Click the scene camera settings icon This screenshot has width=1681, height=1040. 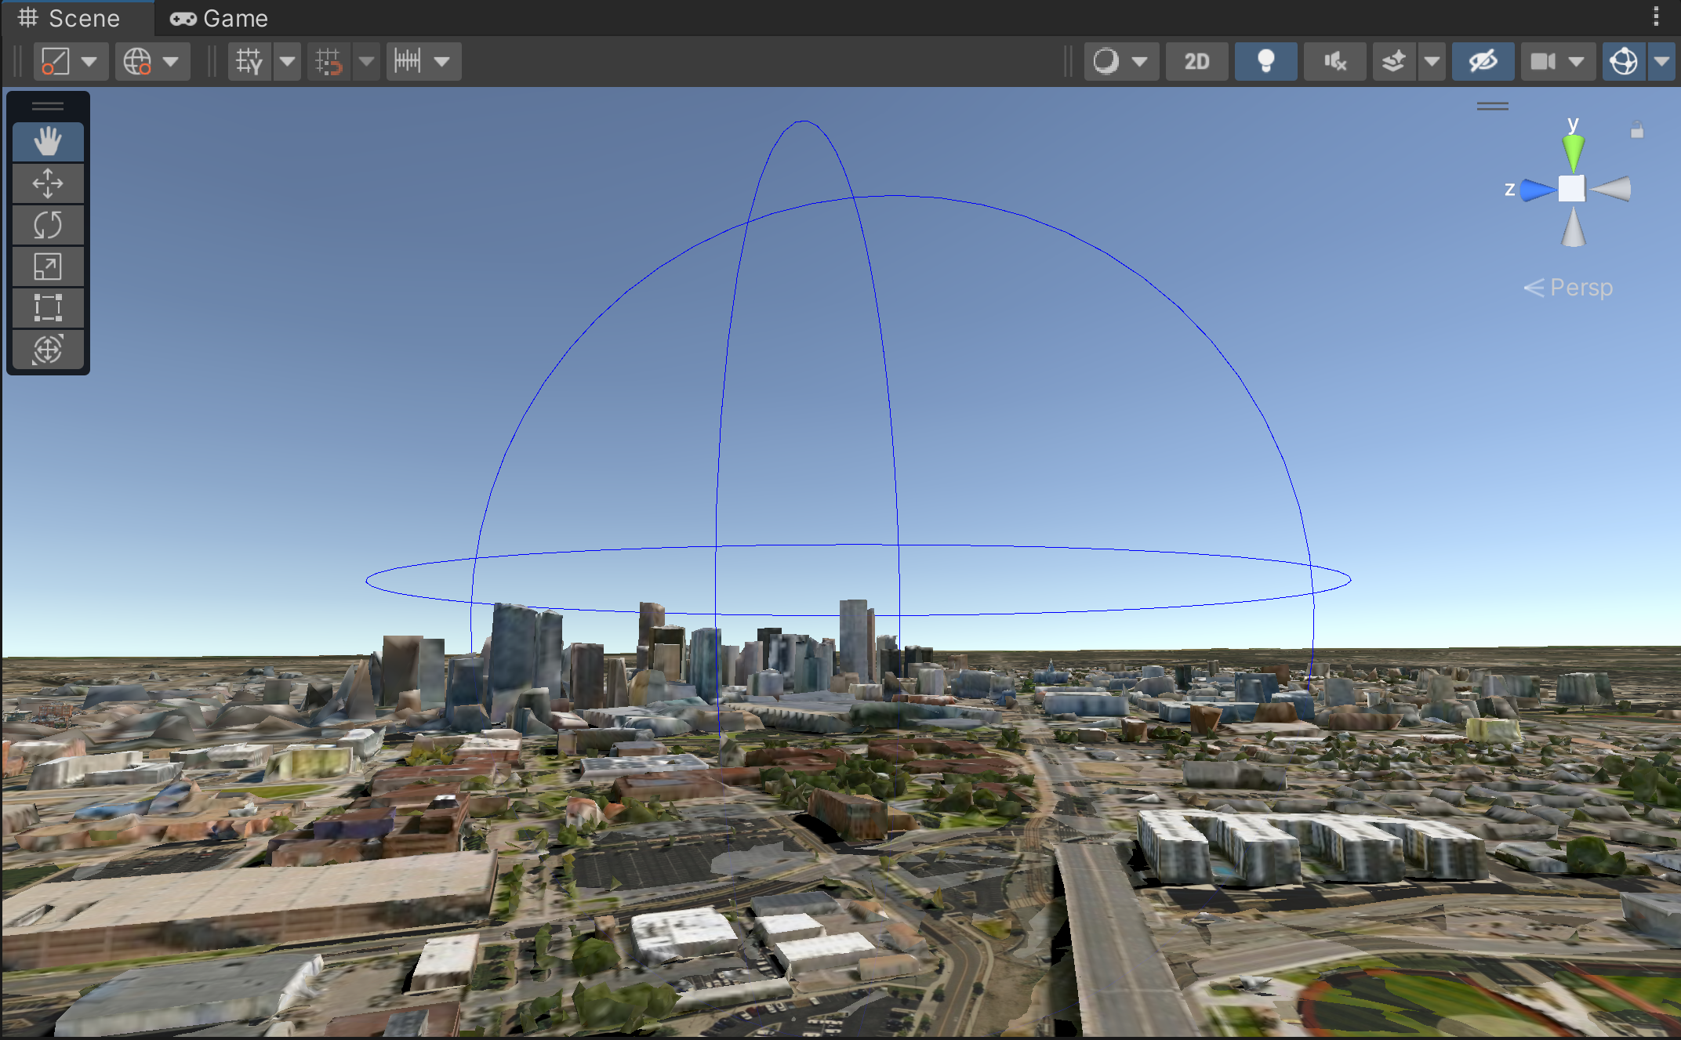[x=1543, y=61]
